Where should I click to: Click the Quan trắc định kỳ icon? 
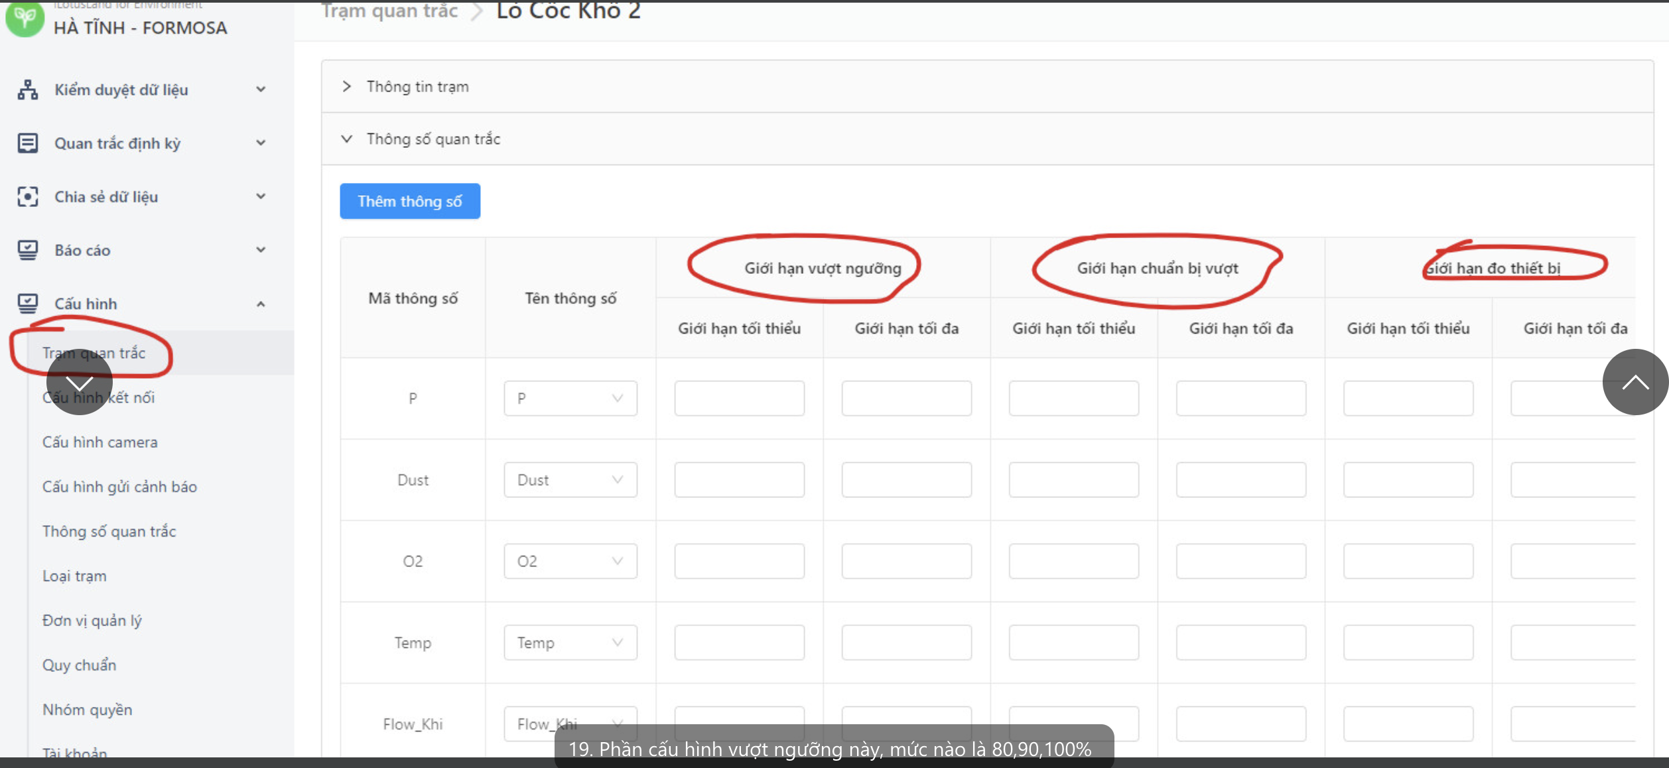[x=27, y=143]
